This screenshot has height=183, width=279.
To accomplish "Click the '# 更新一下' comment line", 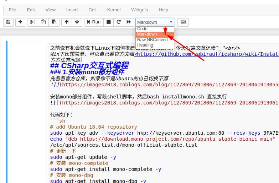I will (63, 151).
